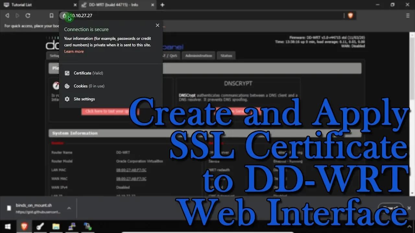Open the Brave Shields panel

point(350,15)
